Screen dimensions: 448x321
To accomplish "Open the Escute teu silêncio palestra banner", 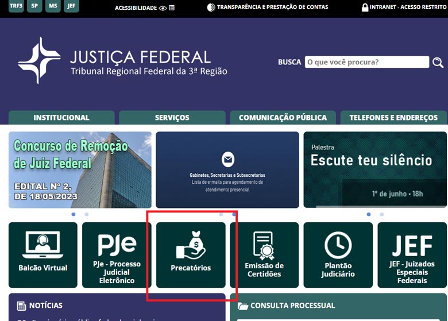I will click(375, 170).
